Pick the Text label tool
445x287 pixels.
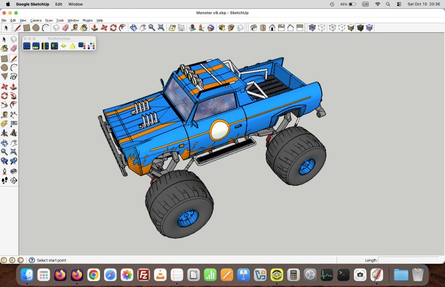[x=13, y=124]
